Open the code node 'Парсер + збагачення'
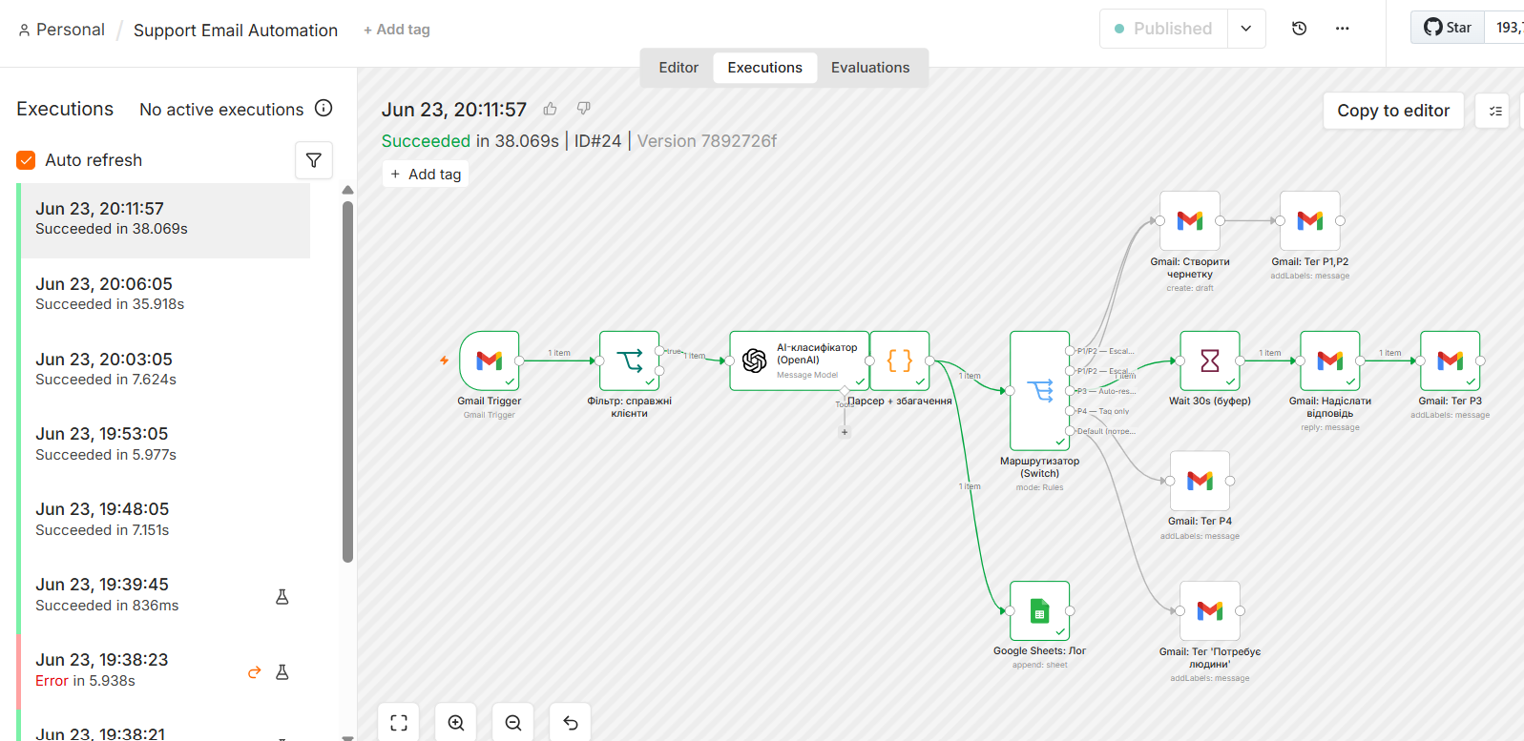1524x741 pixels. (899, 360)
